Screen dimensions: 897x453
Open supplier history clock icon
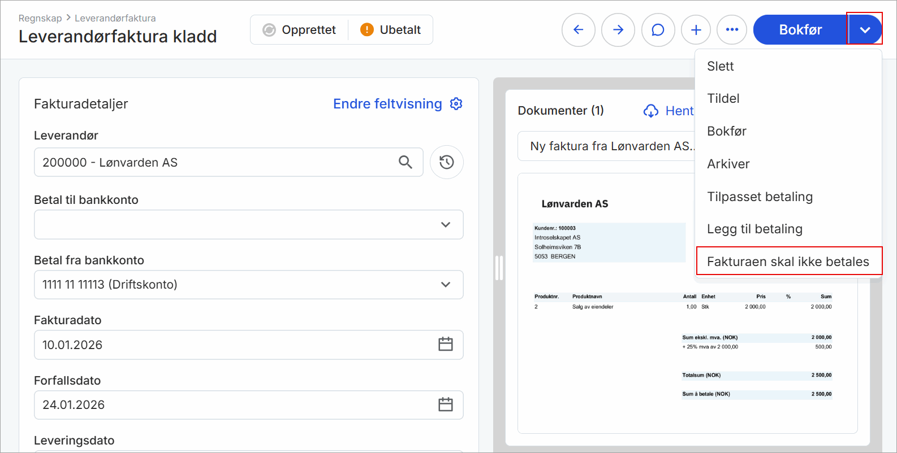point(446,163)
